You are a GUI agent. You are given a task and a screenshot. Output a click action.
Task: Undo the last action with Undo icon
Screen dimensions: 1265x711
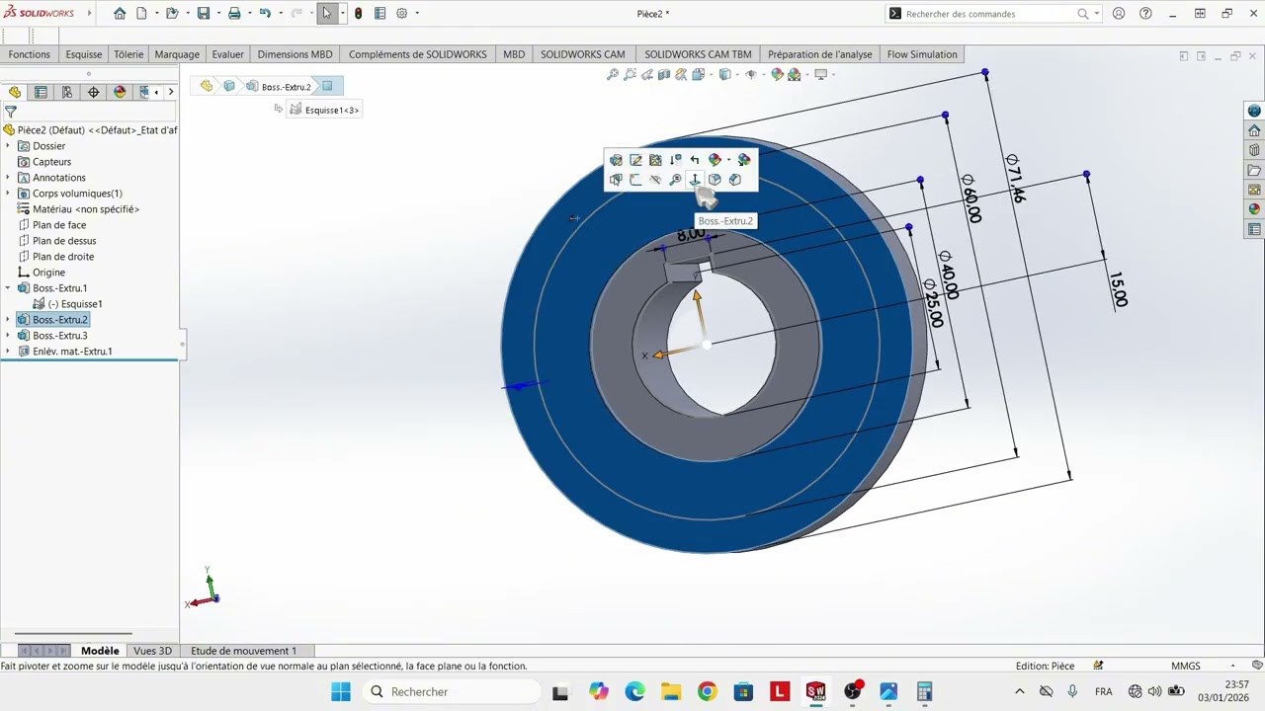tap(265, 14)
